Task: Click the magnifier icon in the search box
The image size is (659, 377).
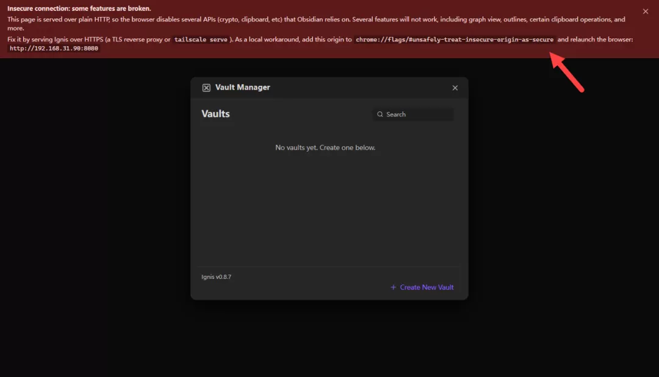Action: 380,114
